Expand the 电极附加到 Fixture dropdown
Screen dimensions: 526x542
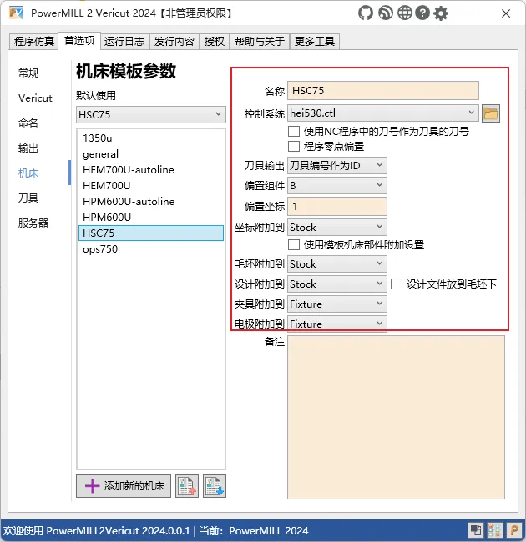[337, 324]
